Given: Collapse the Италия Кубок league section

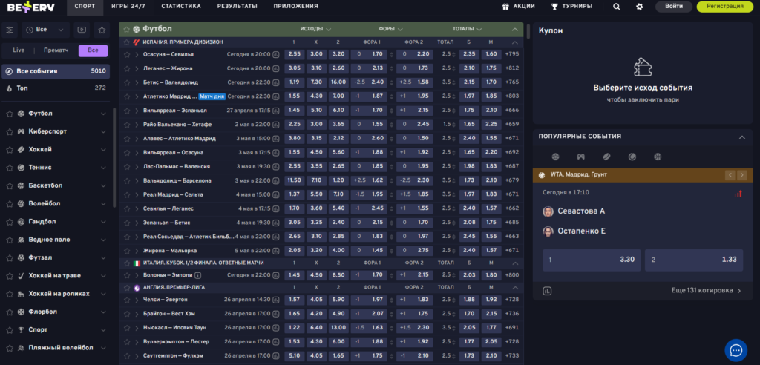Looking at the screenshot, I should click(x=515, y=263).
